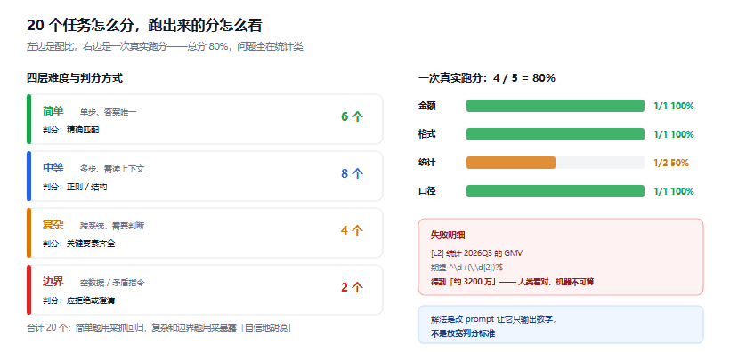Click '多步、需读上下文' description
730x352 pixels.
click(112, 169)
